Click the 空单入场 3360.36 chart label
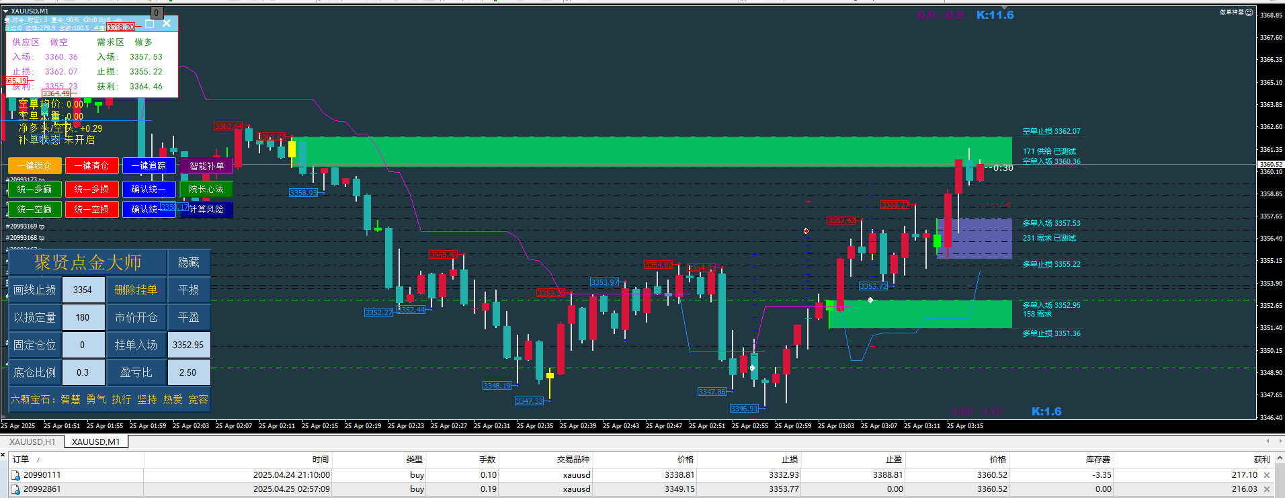 (x=1051, y=161)
